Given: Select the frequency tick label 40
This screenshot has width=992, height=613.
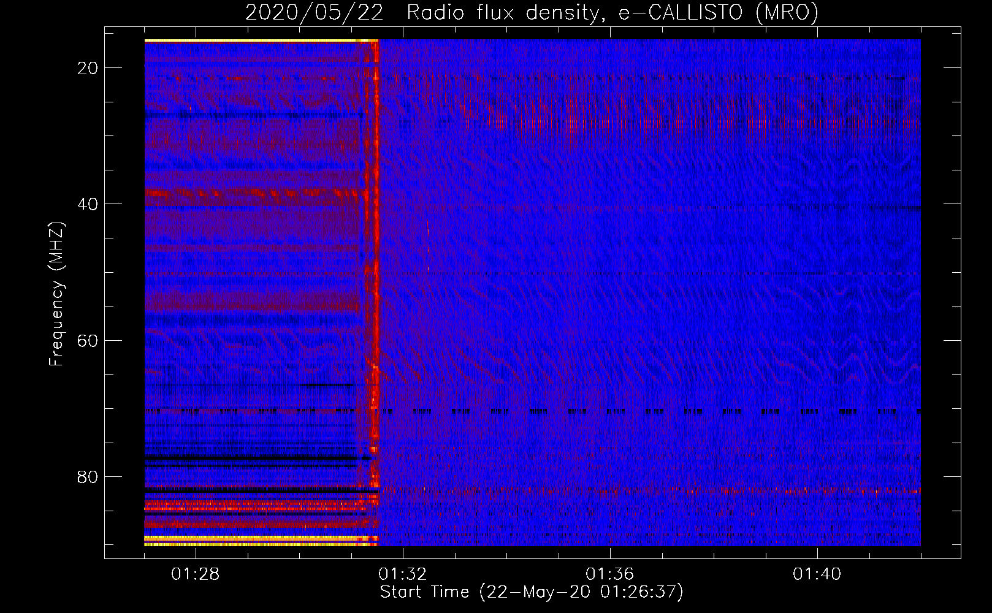Looking at the screenshot, I should (88, 204).
